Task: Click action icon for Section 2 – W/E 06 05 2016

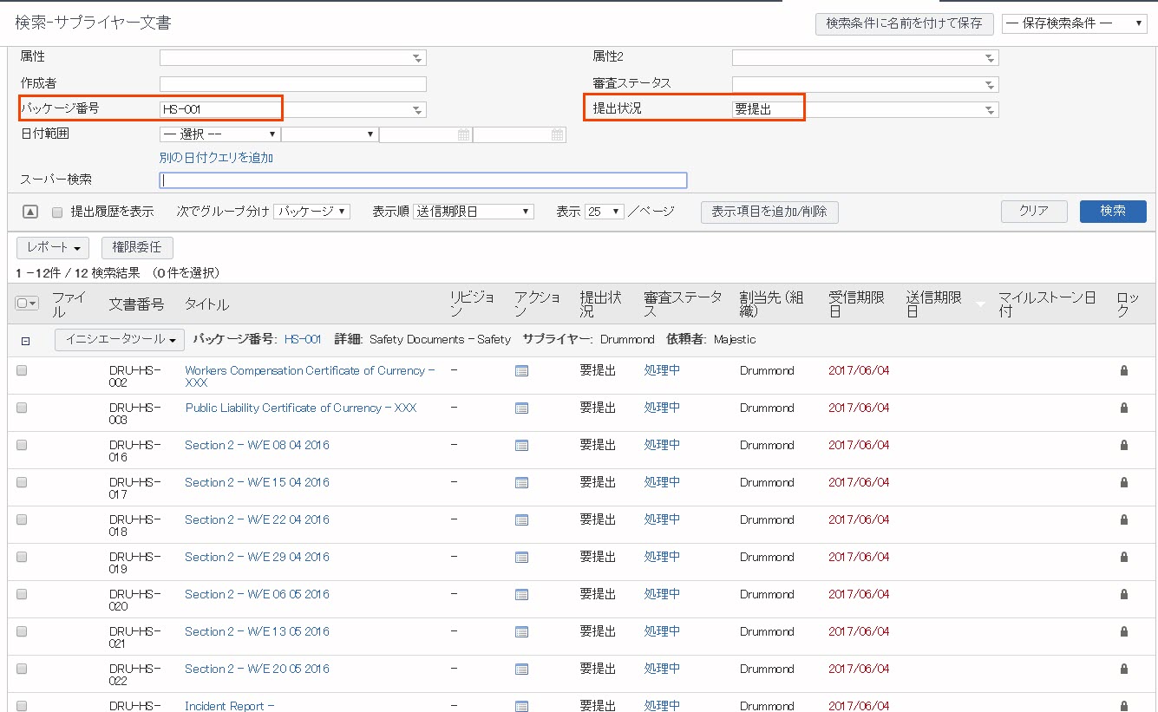Action: coord(521,595)
